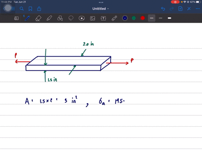Screen dimensions: 202x151
Task: Choose the green pen color
Action: click(x=134, y=18)
